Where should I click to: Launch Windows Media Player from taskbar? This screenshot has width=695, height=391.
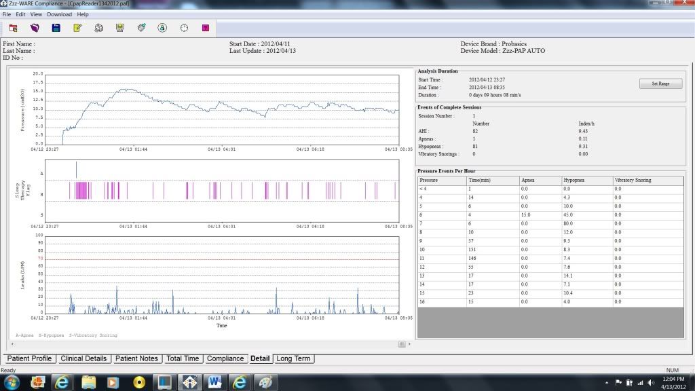pyautogui.click(x=113, y=382)
